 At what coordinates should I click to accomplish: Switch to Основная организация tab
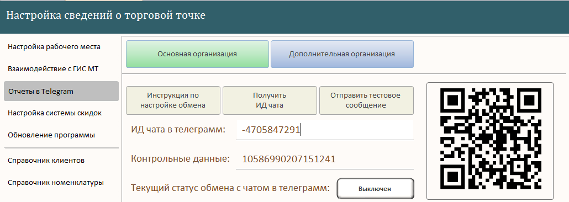pos(197,54)
